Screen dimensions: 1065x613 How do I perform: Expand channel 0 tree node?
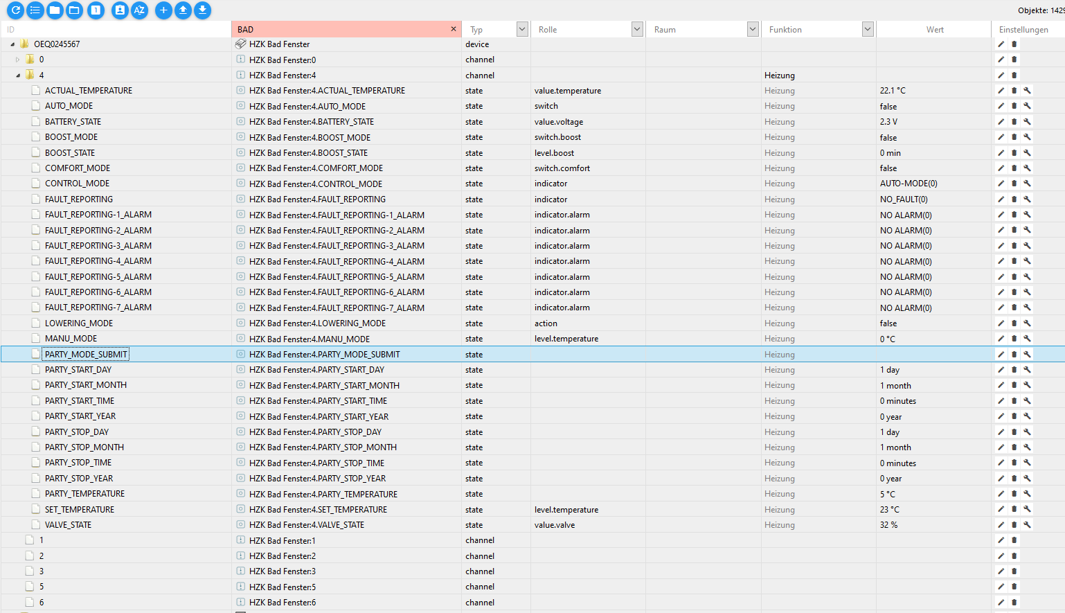point(18,60)
